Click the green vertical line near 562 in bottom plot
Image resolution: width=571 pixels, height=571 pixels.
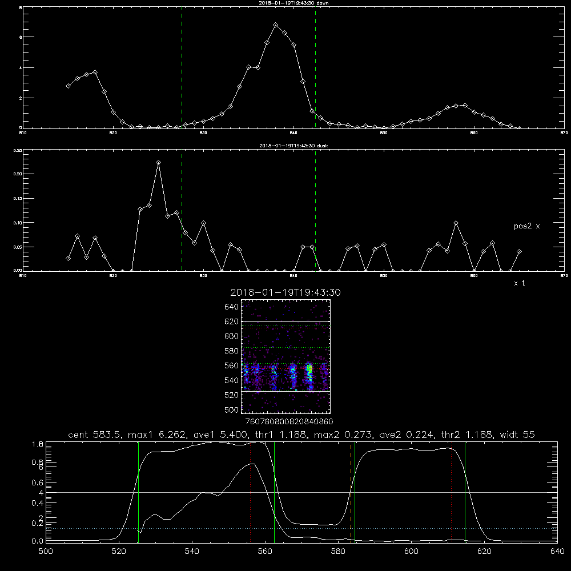[x=274, y=492]
